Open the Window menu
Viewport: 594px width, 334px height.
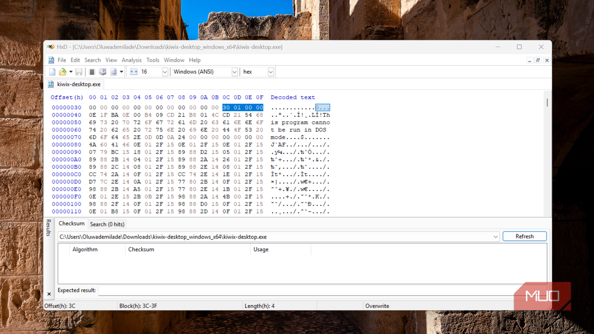pos(174,60)
